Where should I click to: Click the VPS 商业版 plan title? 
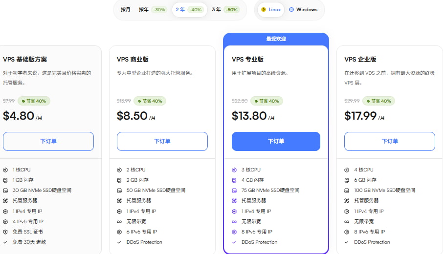pos(133,60)
